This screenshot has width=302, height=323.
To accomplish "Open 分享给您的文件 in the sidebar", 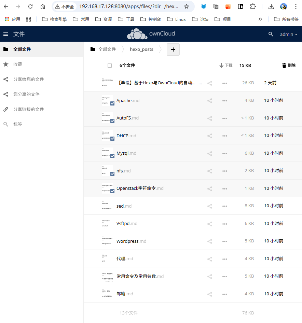I will coord(42,79).
